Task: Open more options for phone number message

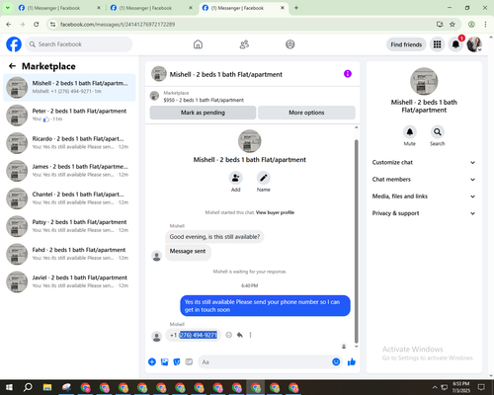Action: pos(250,335)
